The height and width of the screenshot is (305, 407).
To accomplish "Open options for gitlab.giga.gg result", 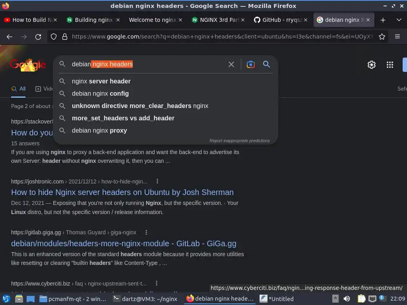I will pyautogui.click(x=146, y=232).
